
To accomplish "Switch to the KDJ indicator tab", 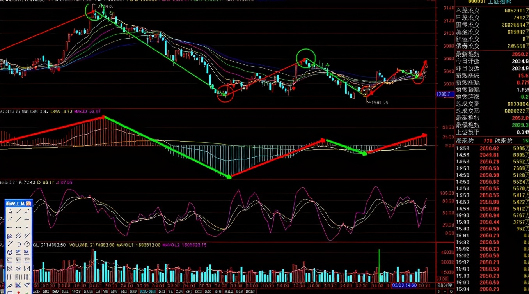I will point(188,292).
